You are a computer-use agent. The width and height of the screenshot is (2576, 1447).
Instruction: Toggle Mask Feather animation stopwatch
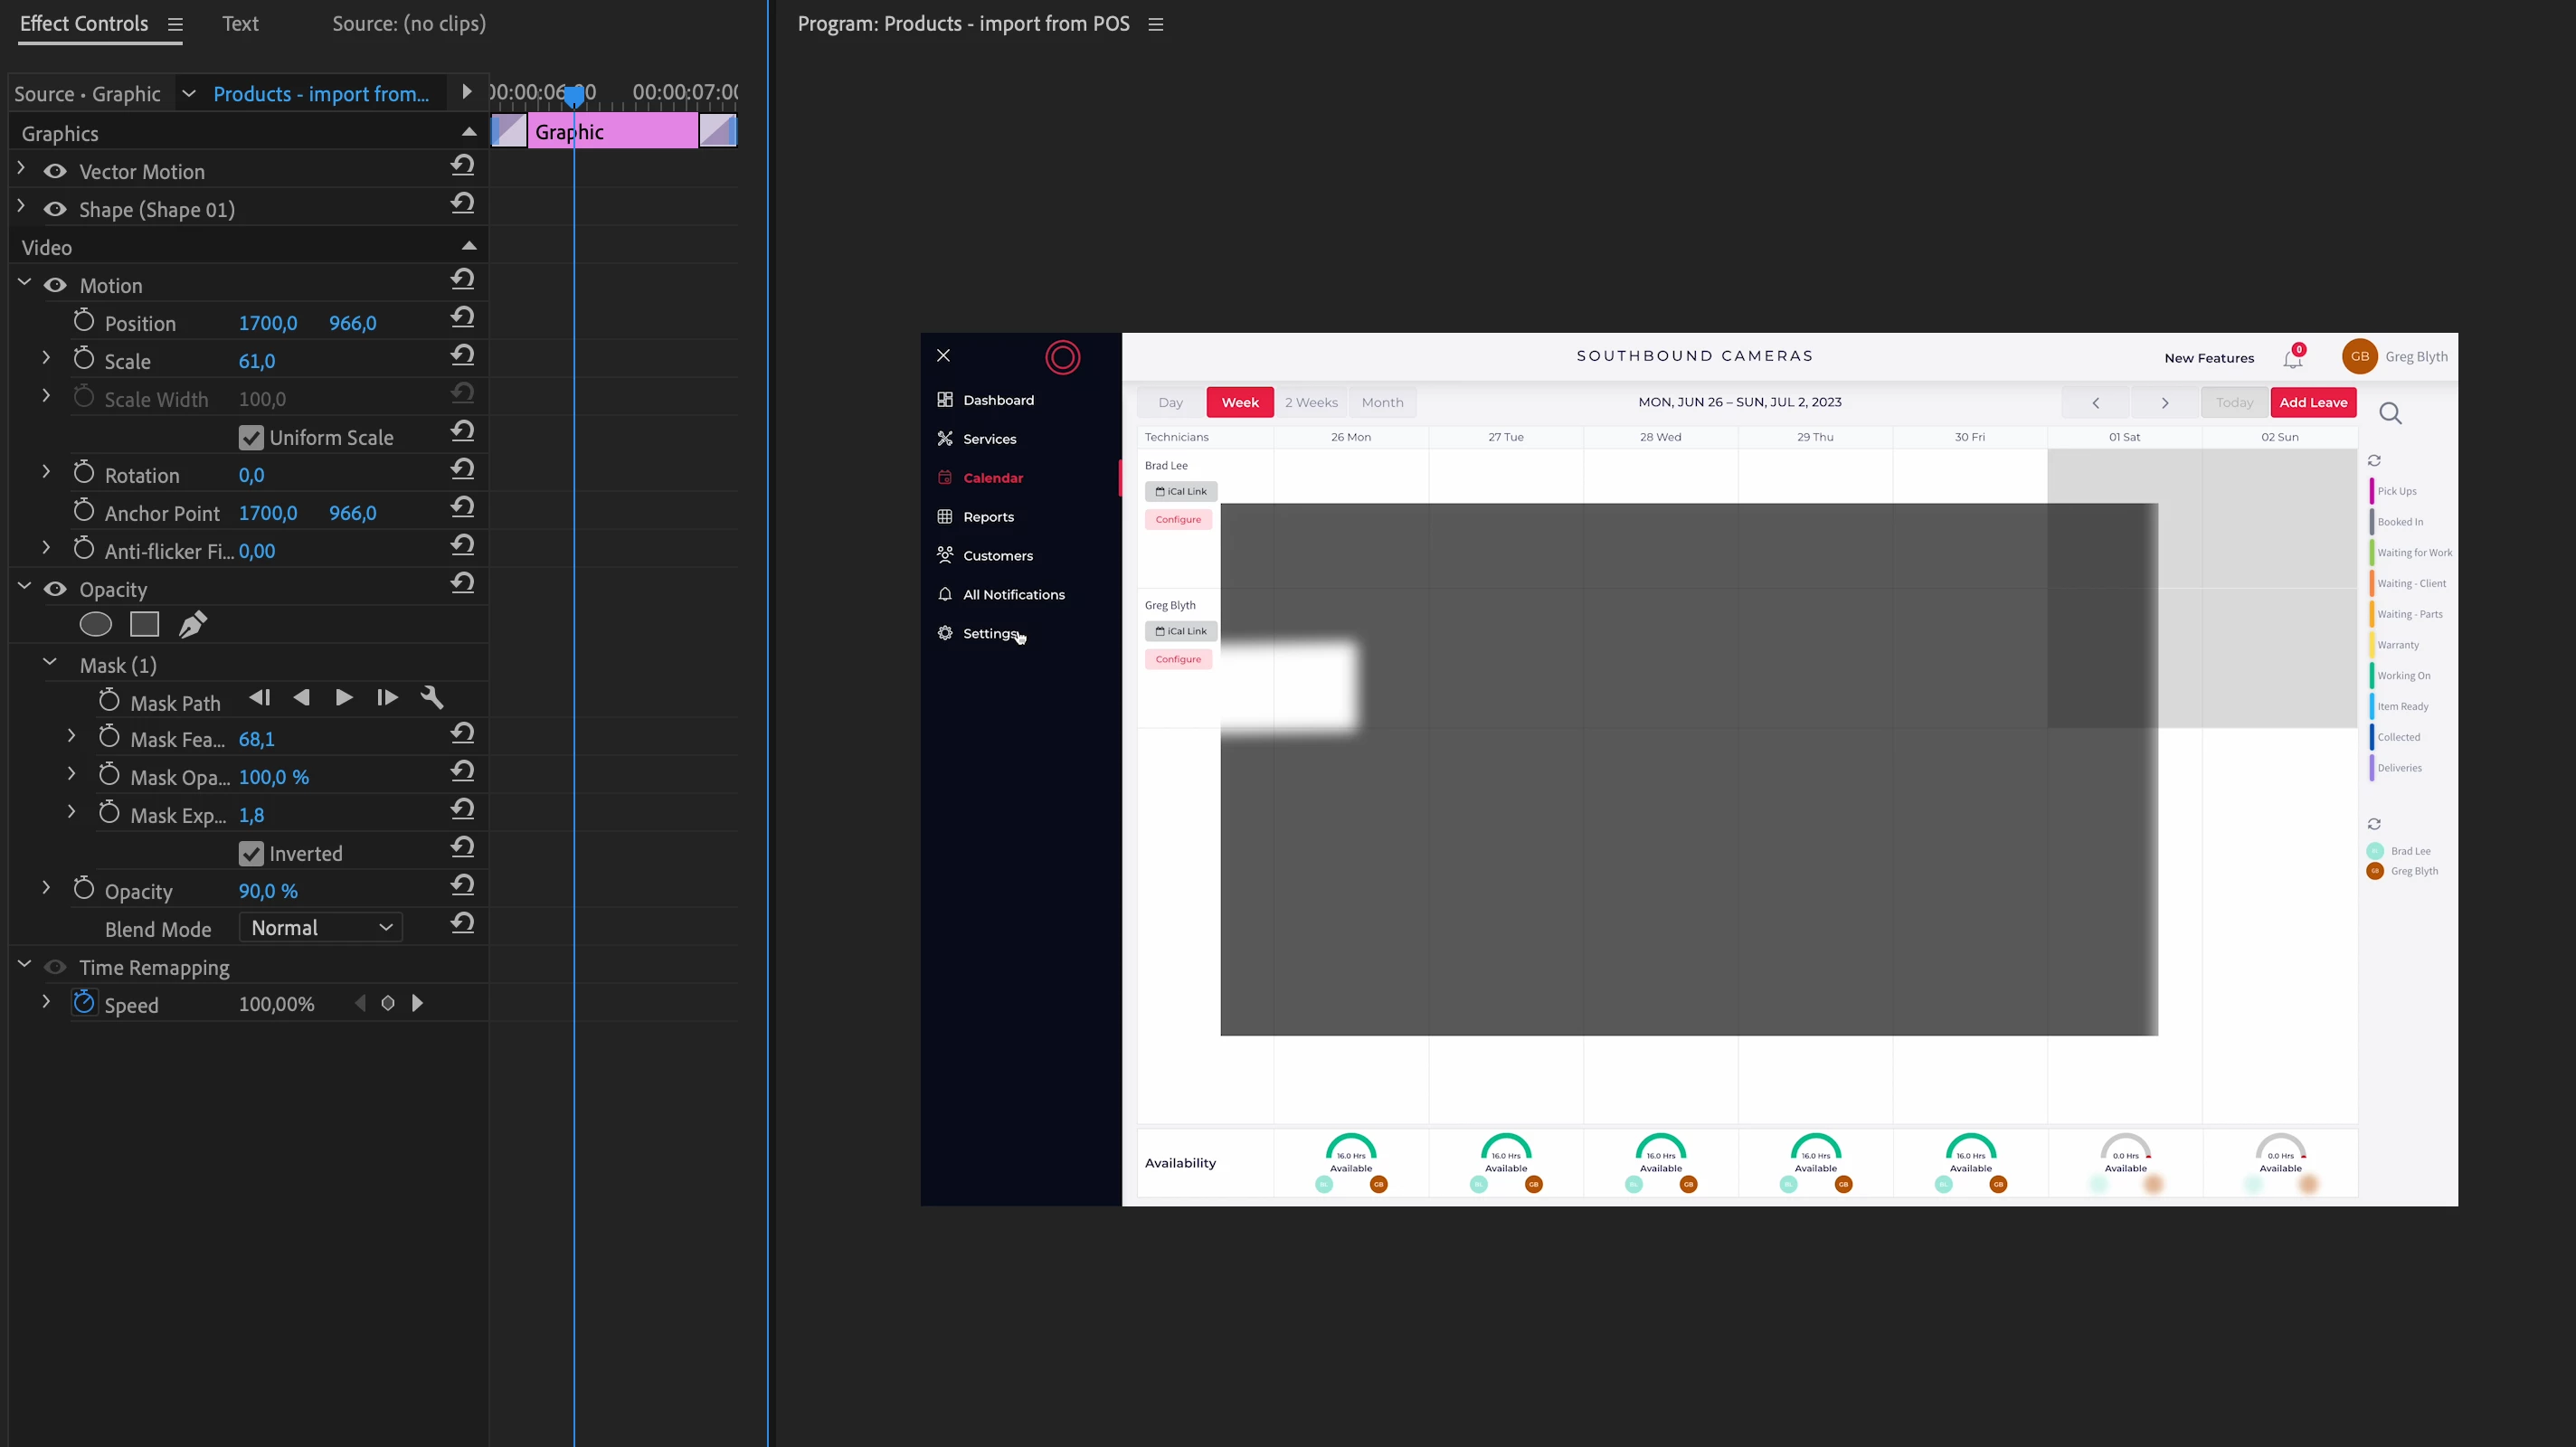click(x=109, y=738)
